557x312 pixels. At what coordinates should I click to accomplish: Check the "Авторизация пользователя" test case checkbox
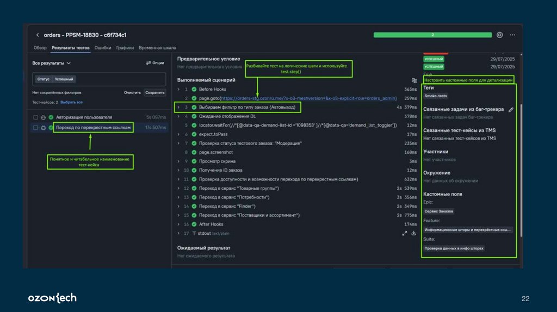pyautogui.click(x=35, y=117)
